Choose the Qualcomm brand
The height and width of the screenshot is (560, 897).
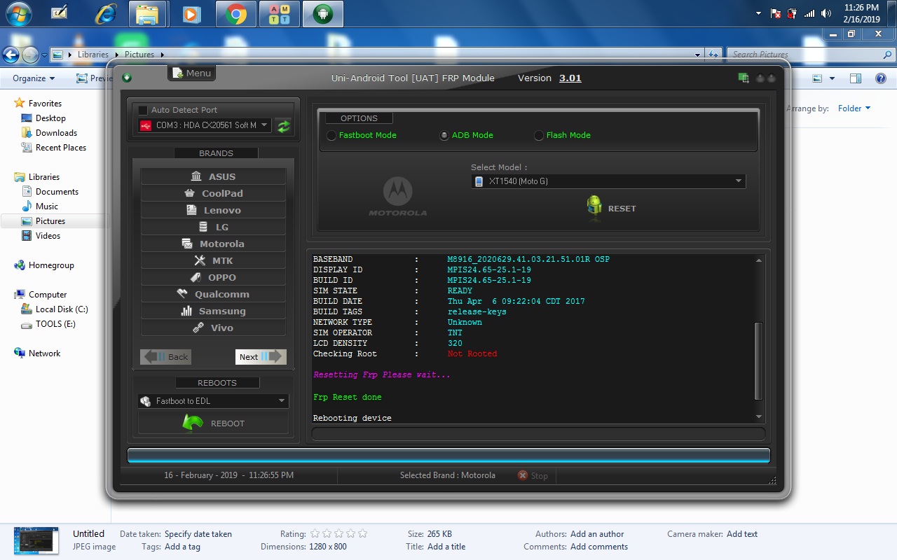point(213,294)
